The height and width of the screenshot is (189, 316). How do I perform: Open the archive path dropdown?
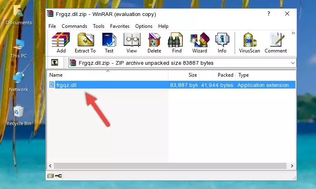[x=293, y=63]
